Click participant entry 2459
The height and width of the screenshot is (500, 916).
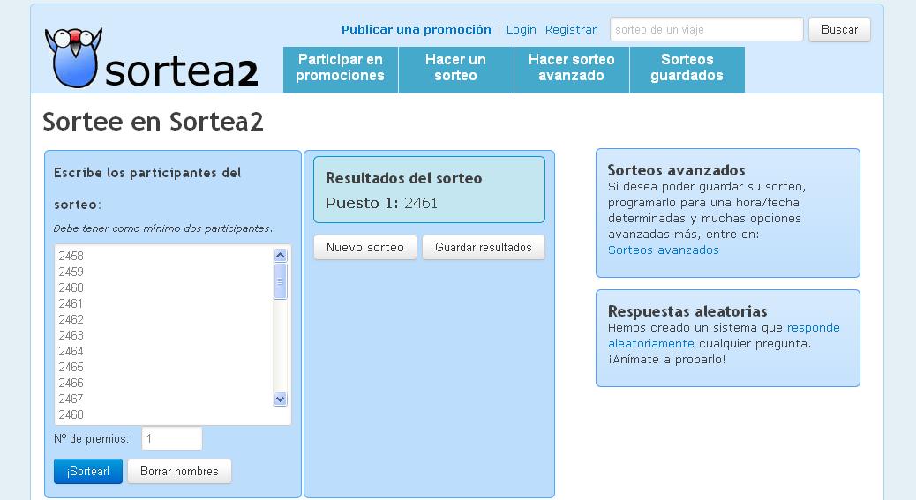click(x=71, y=272)
